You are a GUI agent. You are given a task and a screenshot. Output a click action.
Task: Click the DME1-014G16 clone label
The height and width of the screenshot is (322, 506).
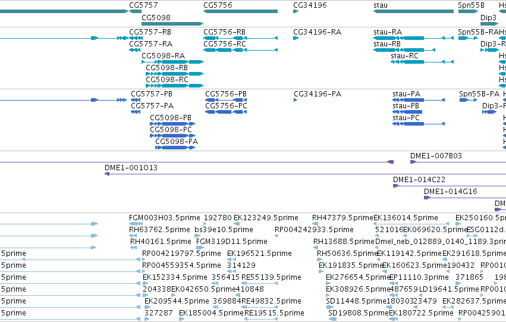(x=451, y=192)
